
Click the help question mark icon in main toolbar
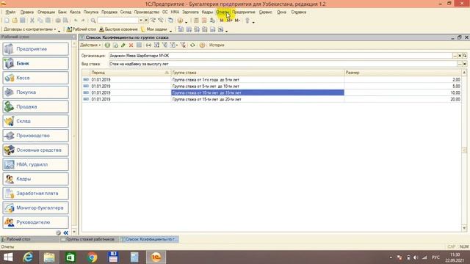tap(180, 21)
